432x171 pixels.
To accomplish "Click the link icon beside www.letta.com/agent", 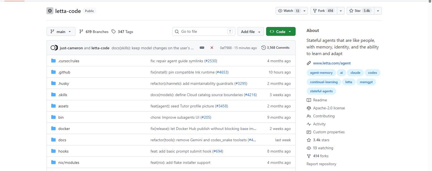I will pos(309,63).
